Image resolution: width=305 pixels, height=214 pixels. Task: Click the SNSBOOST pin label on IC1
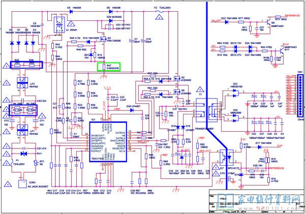[x=98, y=135]
